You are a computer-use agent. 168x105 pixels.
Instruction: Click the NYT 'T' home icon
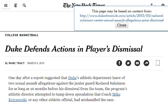[x=16, y=5]
